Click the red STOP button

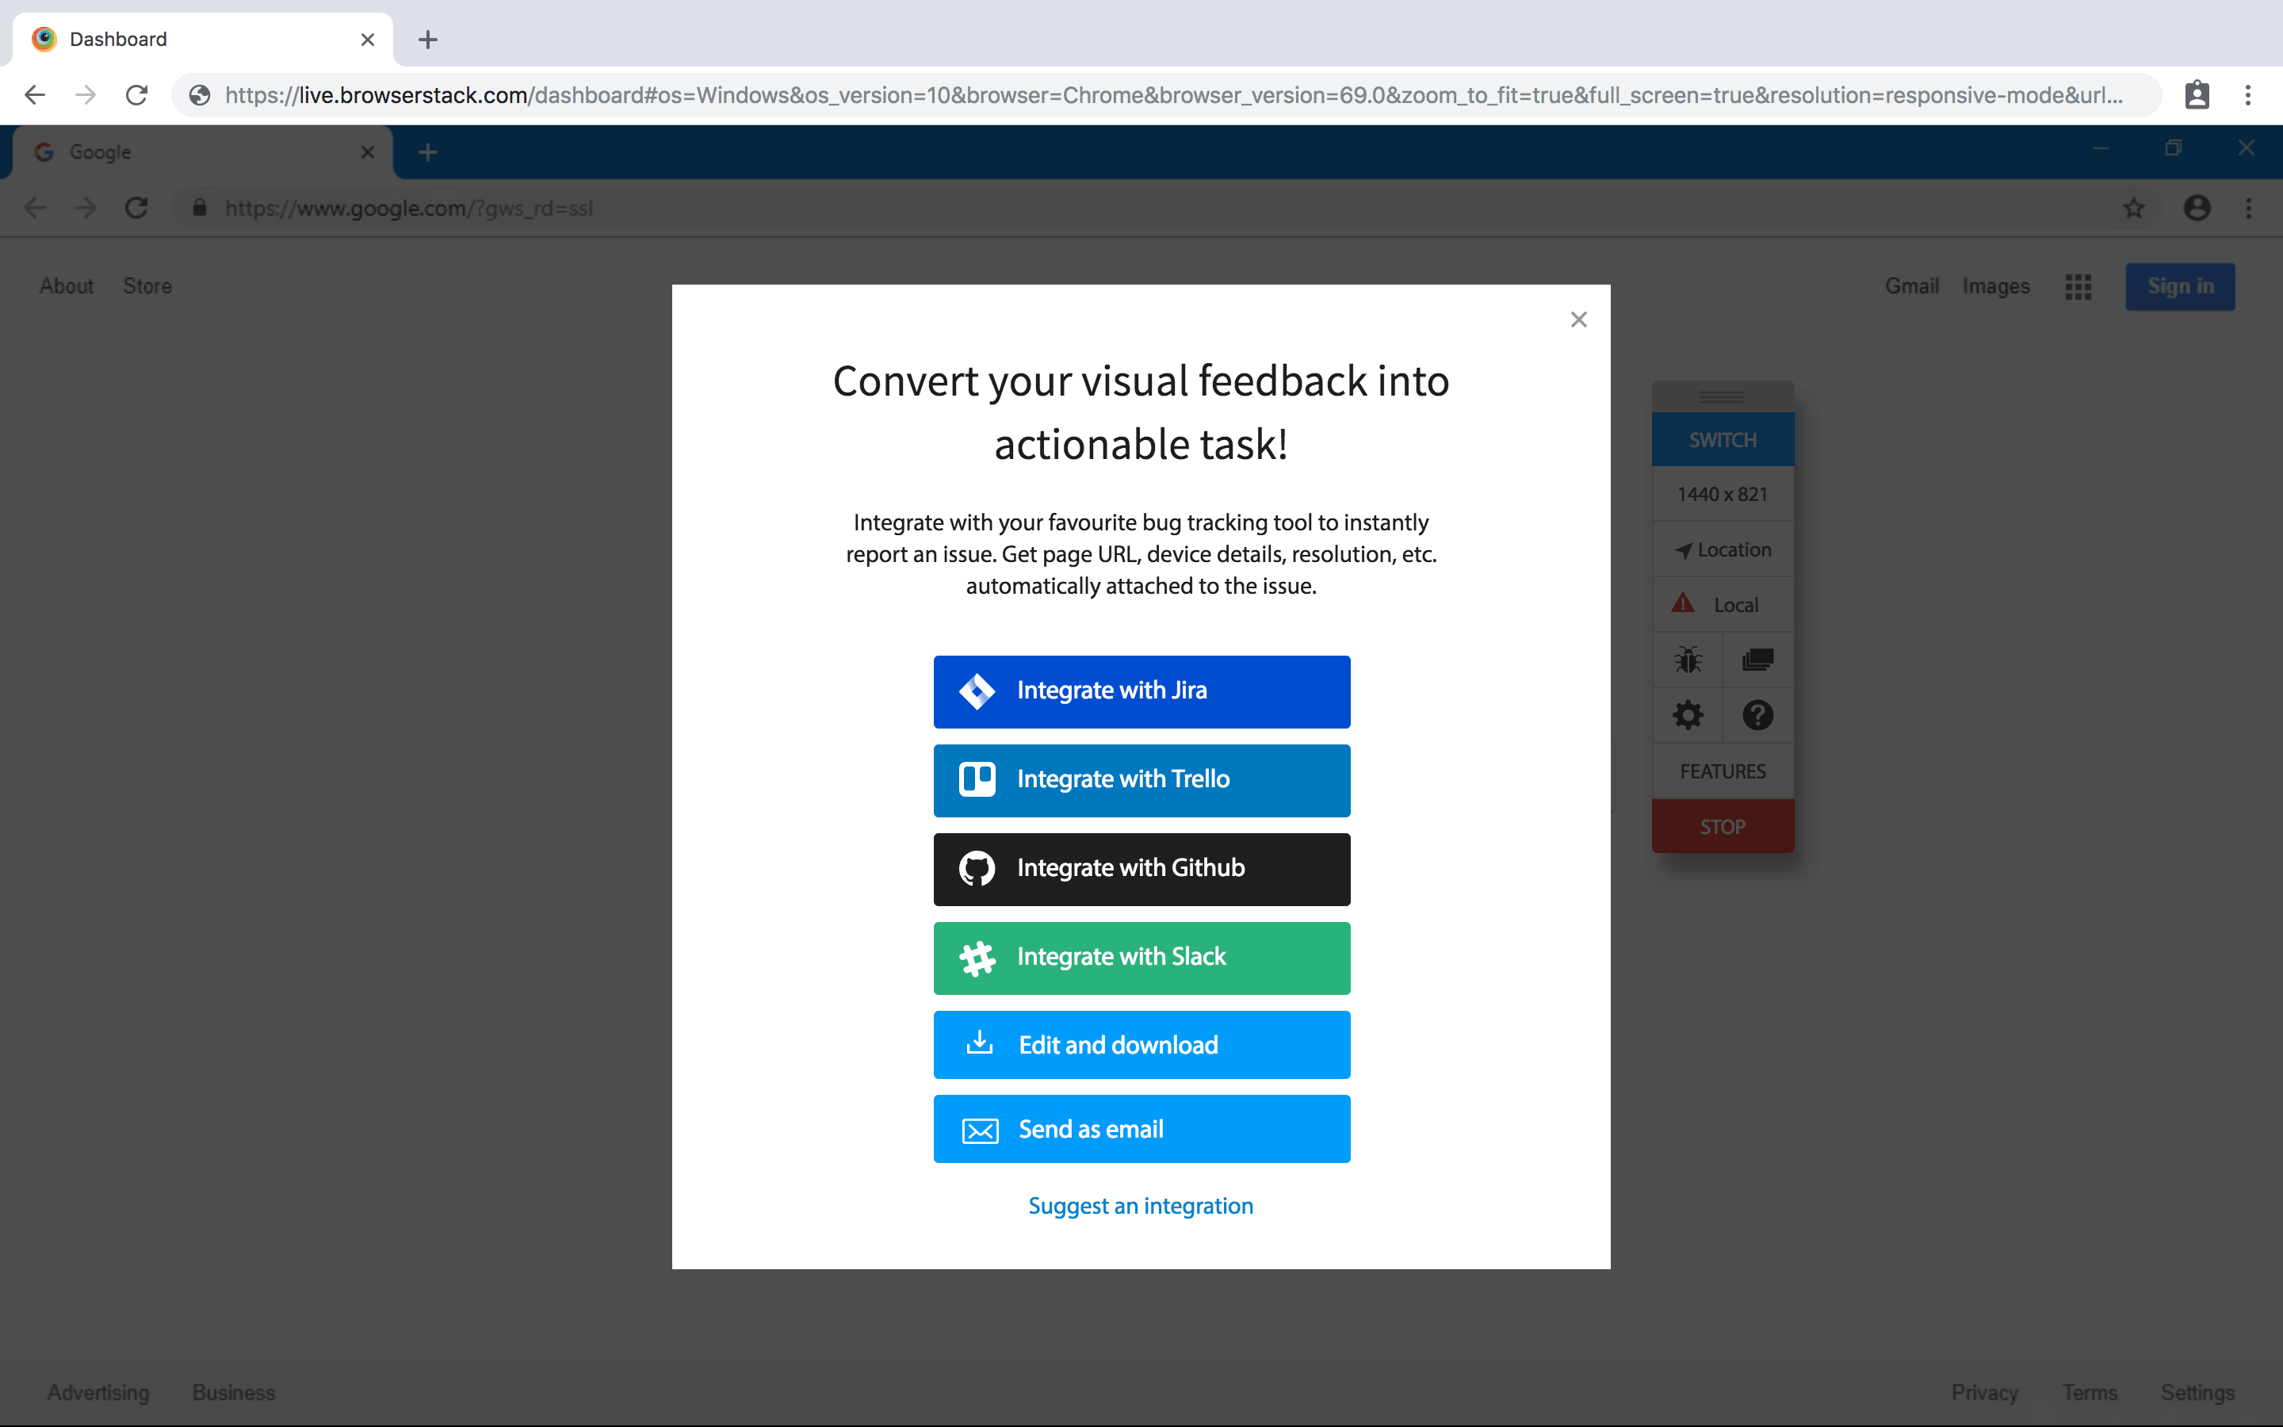1722,826
